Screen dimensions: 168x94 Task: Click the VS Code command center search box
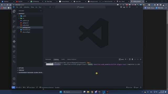coord(80,7)
